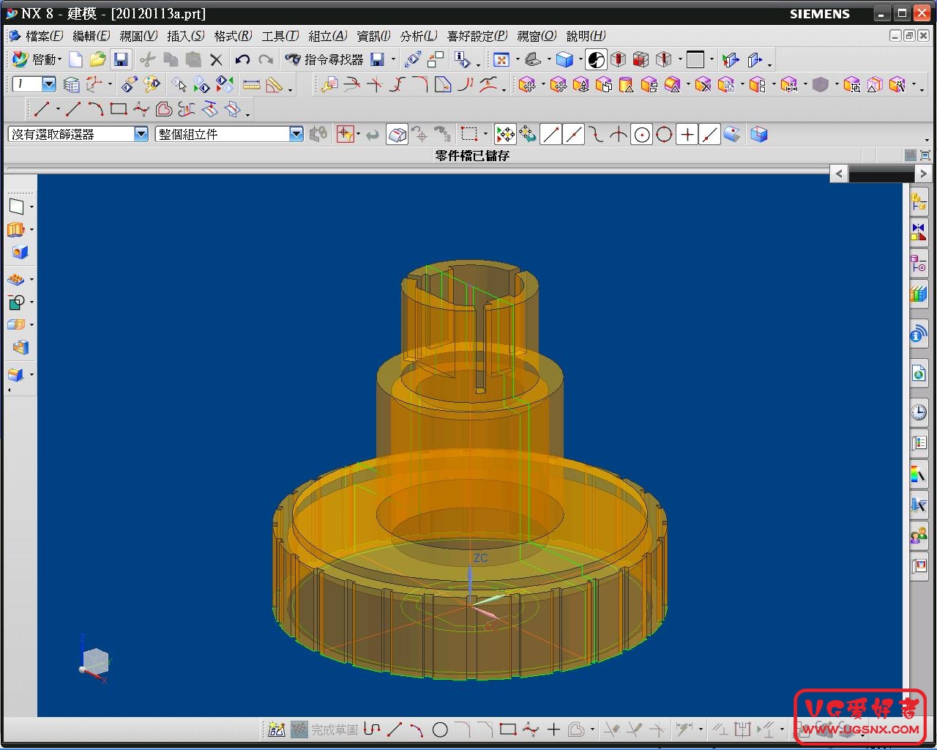Open the 插入(S) Insert menu

point(185,36)
